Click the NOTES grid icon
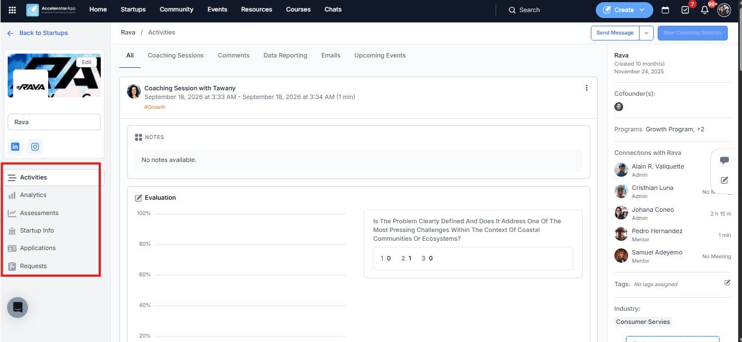This screenshot has width=742, height=342. click(x=139, y=137)
